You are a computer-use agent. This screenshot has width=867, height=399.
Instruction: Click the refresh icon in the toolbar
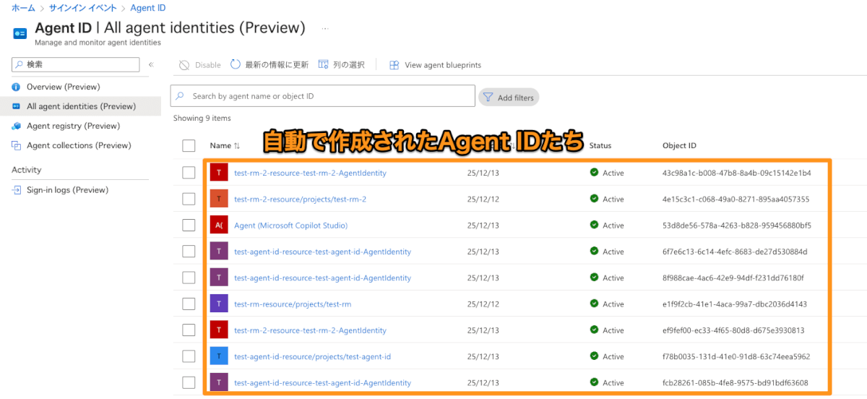coord(236,64)
